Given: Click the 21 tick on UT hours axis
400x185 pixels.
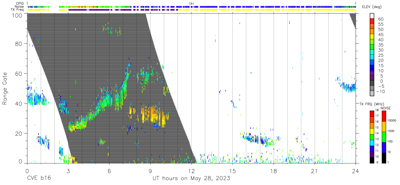Looking at the screenshot, I should click(x=314, y=171).
